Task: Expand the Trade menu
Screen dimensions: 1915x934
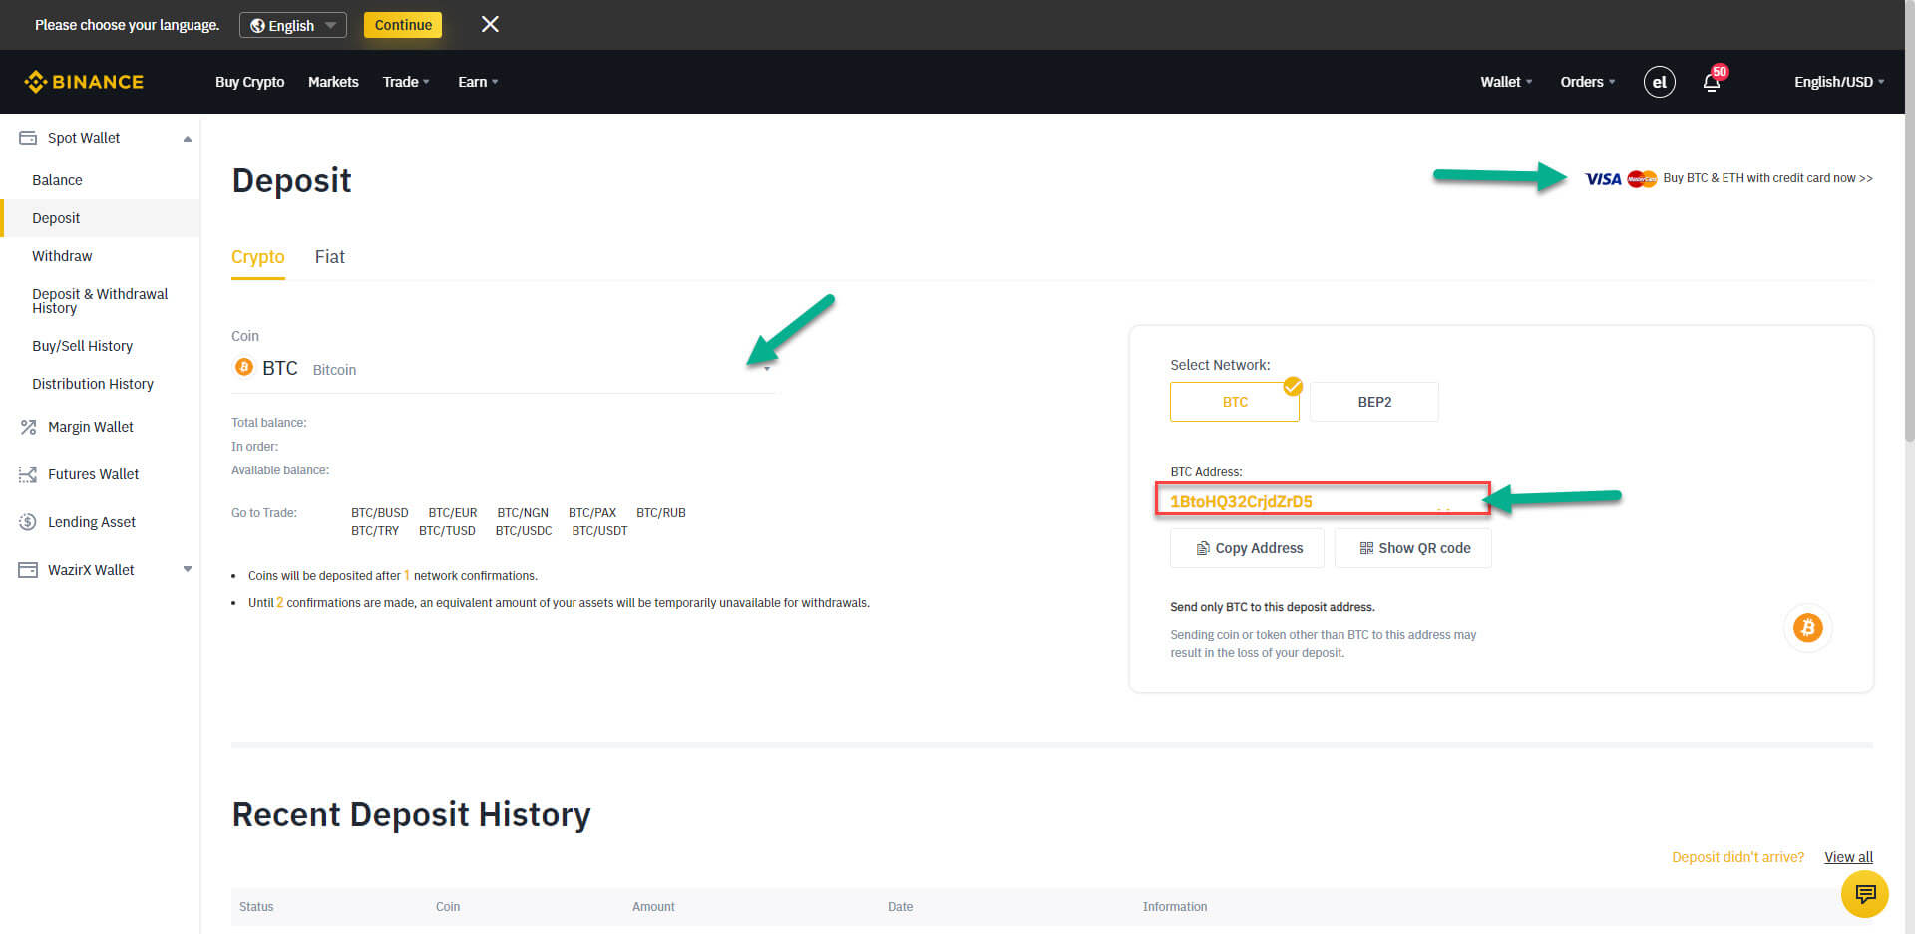Action: coord(406,82)
